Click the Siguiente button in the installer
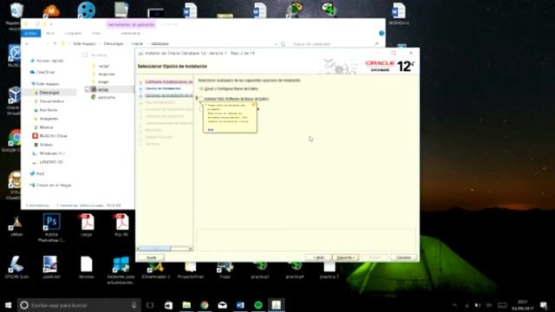The height and width of the screenshot is (312, 555). [346, 257]
